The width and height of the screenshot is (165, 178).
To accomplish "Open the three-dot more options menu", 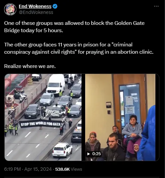I will (x=156, y=6).
